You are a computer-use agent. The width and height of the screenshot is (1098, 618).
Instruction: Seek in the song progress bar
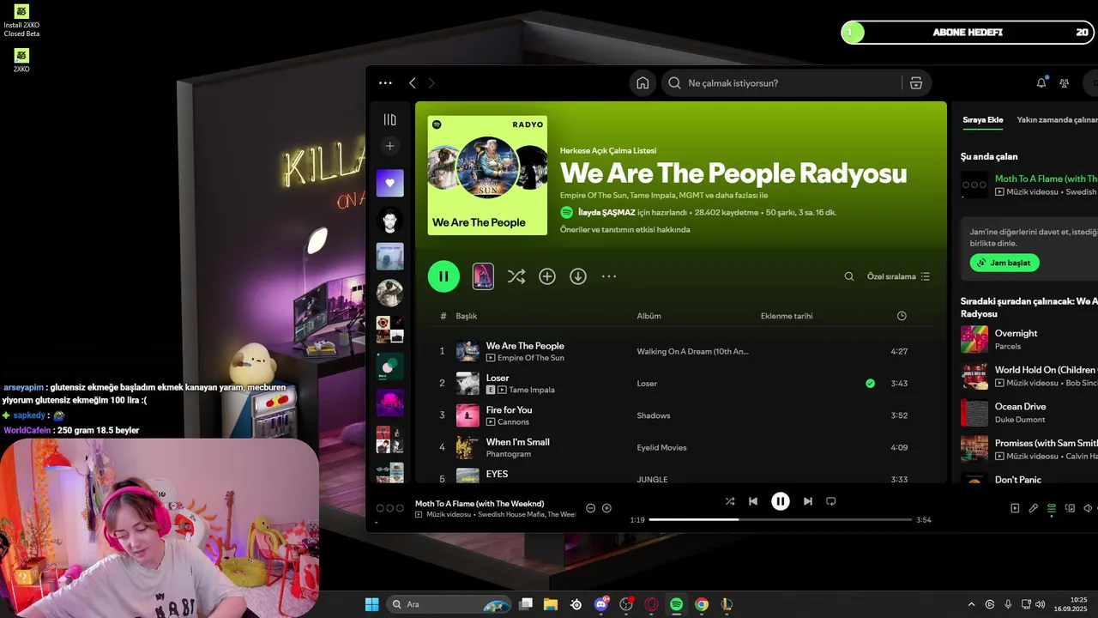(781, 519)
